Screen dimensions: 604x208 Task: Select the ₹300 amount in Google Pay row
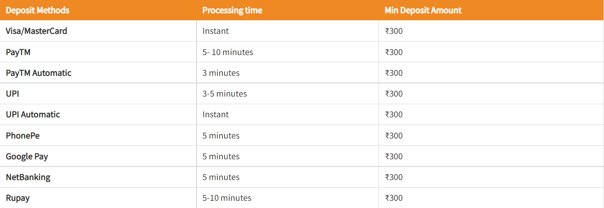(x=393, y=156)
